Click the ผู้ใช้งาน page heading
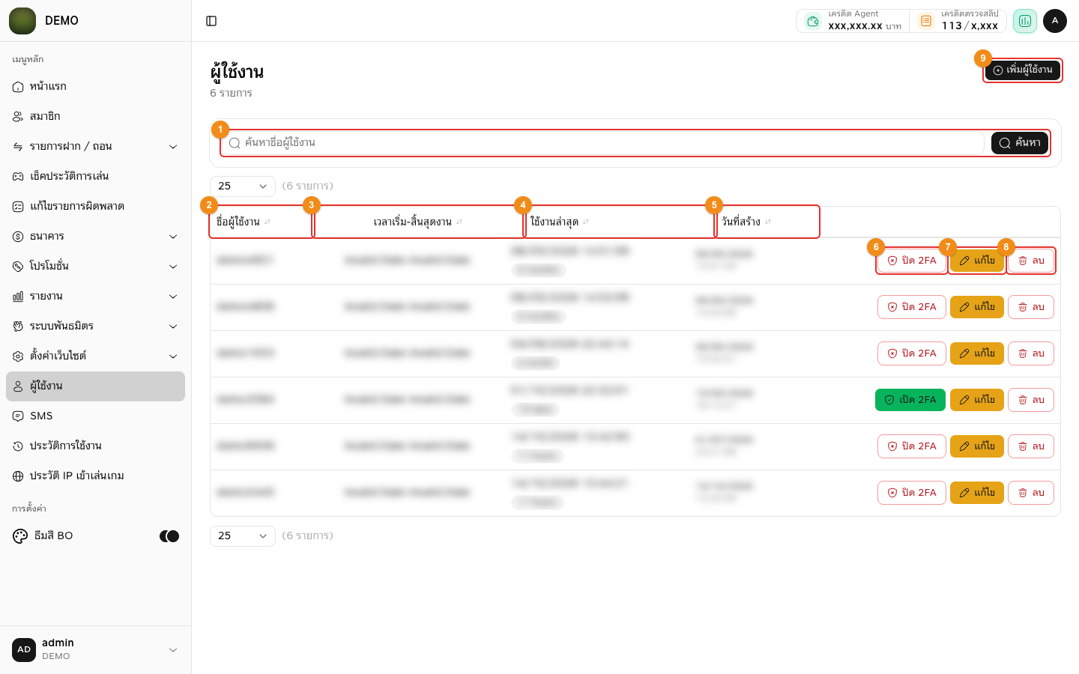 click(237, 73)
